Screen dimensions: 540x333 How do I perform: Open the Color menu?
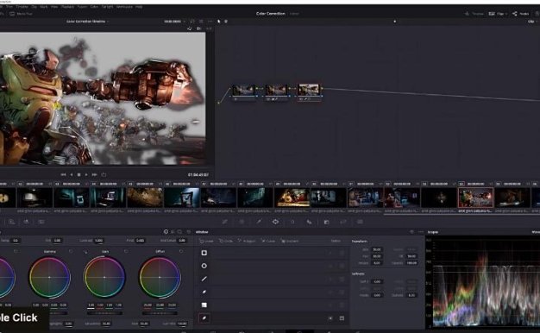click(94, 7)
